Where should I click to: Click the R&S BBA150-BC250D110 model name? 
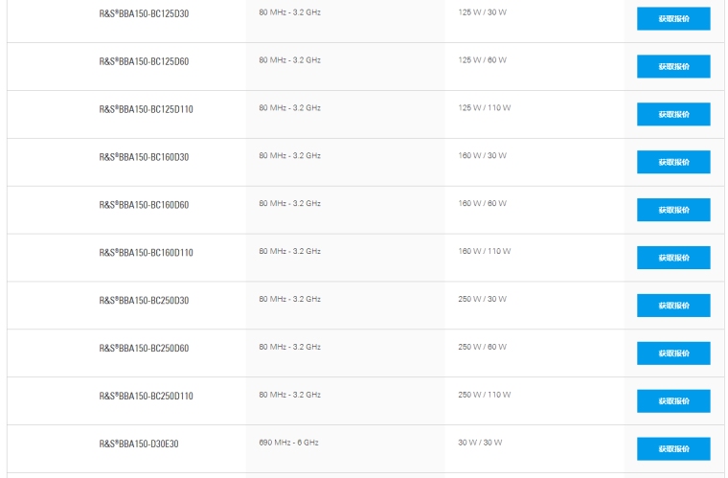[146, 397]
